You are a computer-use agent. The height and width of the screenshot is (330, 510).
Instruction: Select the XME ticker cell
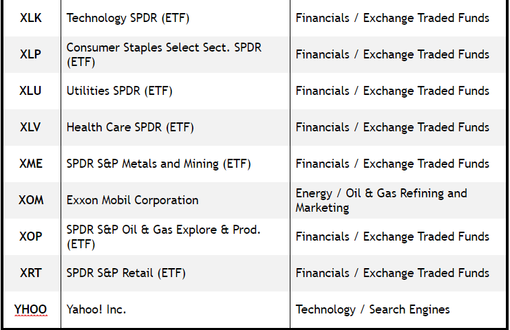pos(32,164)
